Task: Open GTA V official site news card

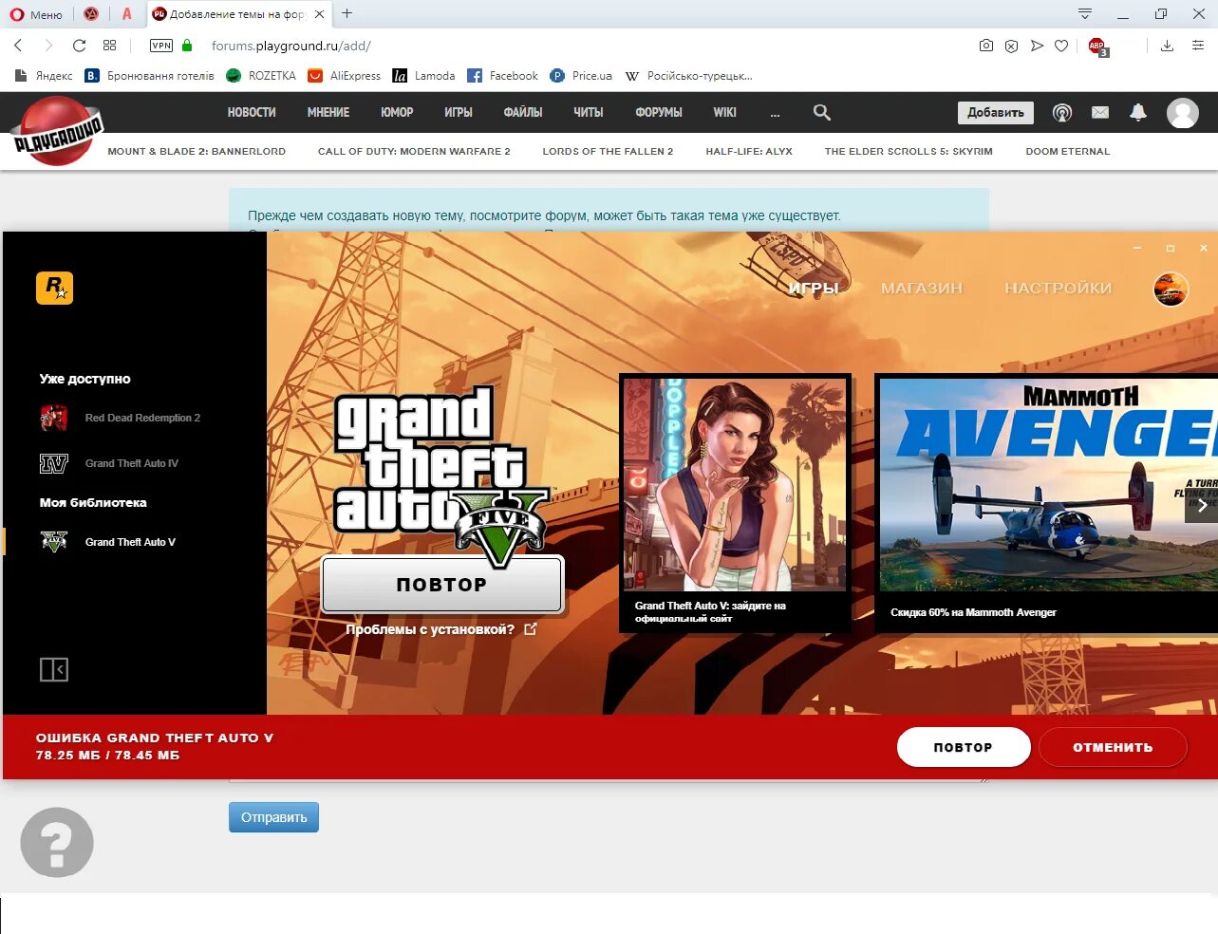Action: [735, 503]
